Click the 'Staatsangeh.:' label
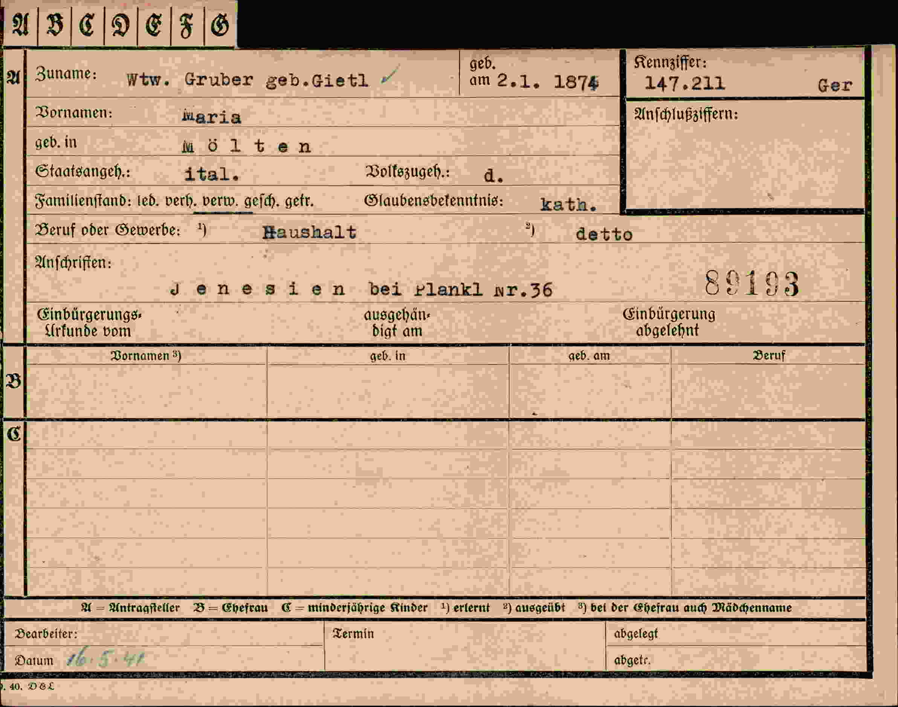 click(x=83, y=171)
